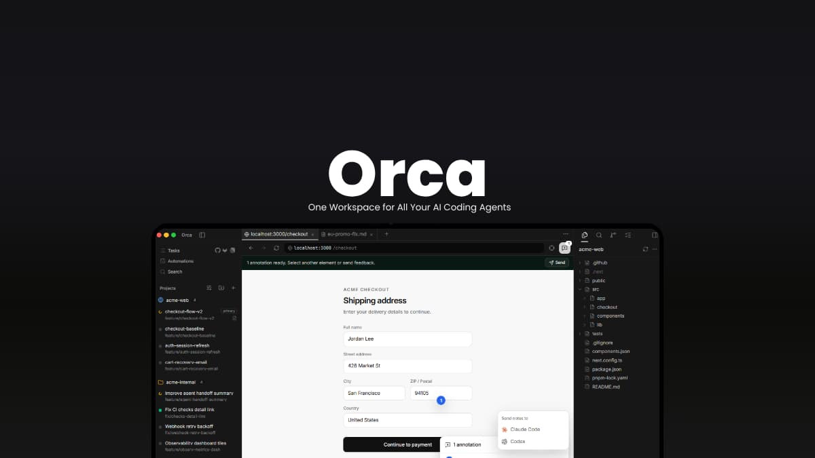Open the Country field United States

pyautogui.click(x=407, y=420)
